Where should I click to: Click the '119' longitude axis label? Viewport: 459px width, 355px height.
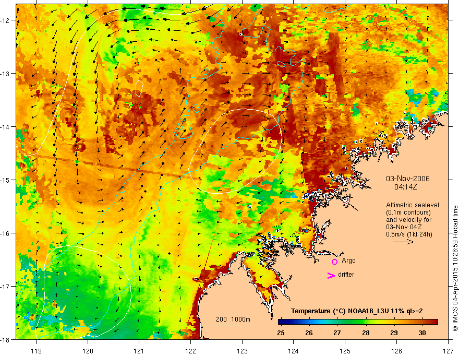37,351
